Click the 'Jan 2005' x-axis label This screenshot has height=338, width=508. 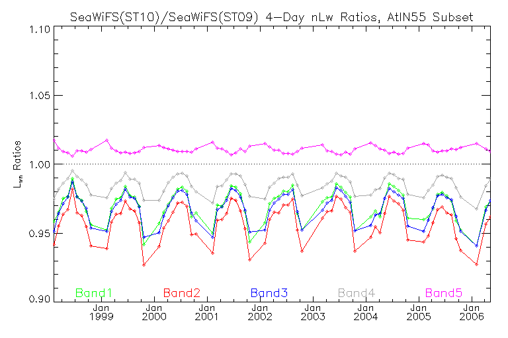coord(419,312)
